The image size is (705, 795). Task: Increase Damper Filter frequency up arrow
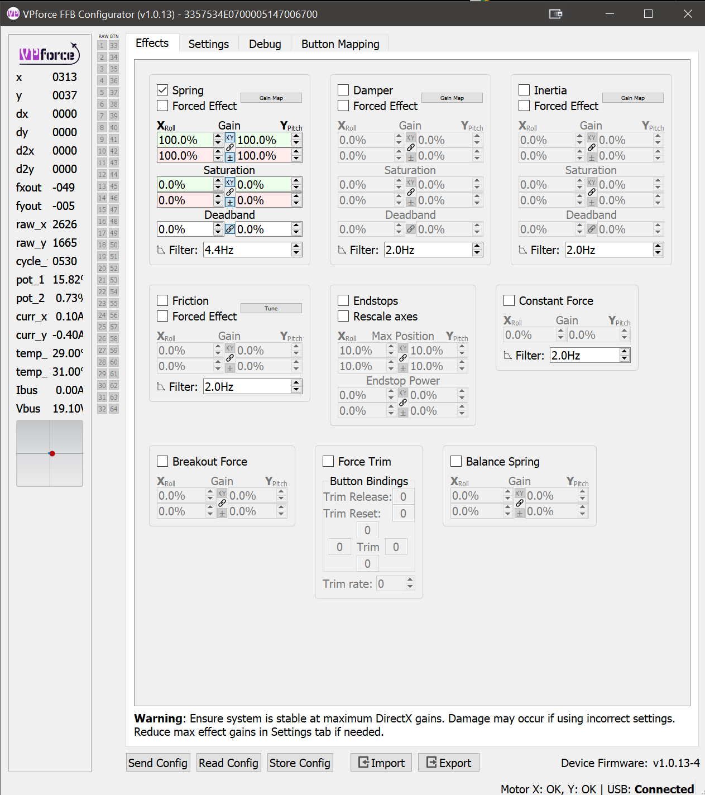[x=477, y=246]
